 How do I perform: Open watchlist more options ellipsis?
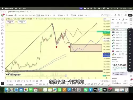pos(127,19)
